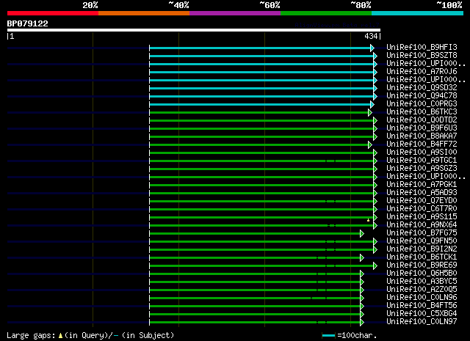
Task: Click the arrowhead ending the B6TCK1 alignment
Action: [362, 258]
